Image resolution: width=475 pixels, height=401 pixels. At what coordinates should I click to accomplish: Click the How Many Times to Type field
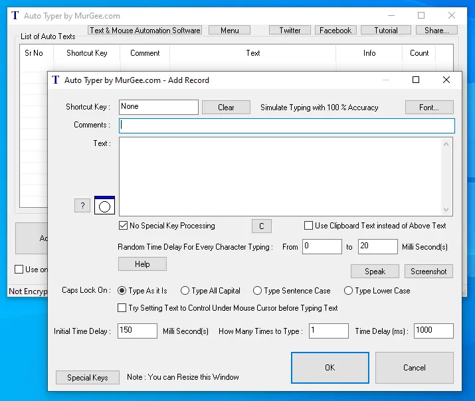(329, 331)
